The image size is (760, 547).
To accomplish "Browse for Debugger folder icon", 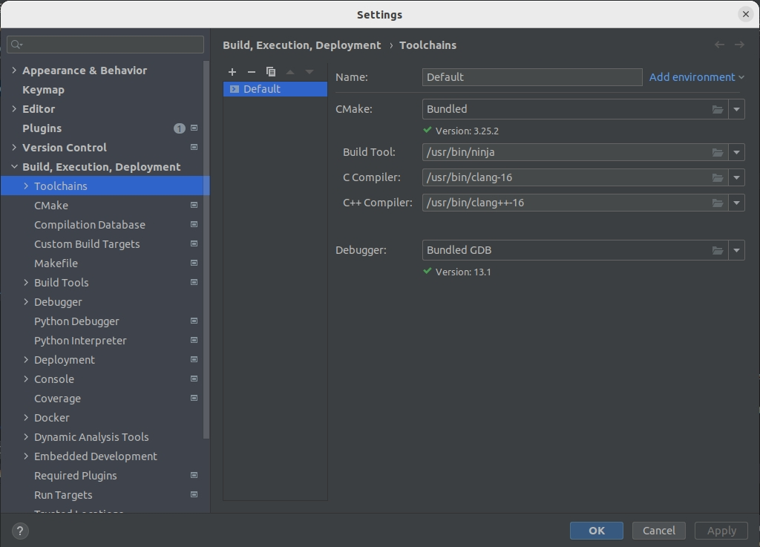I will [x=718, y=250].
